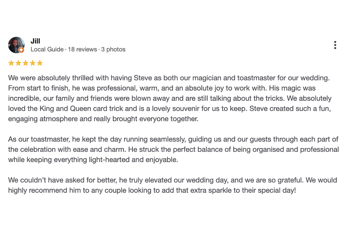Open Jill's profile picture
The height and width of the screenshot is (227, 350).
(x=16, y=45)
